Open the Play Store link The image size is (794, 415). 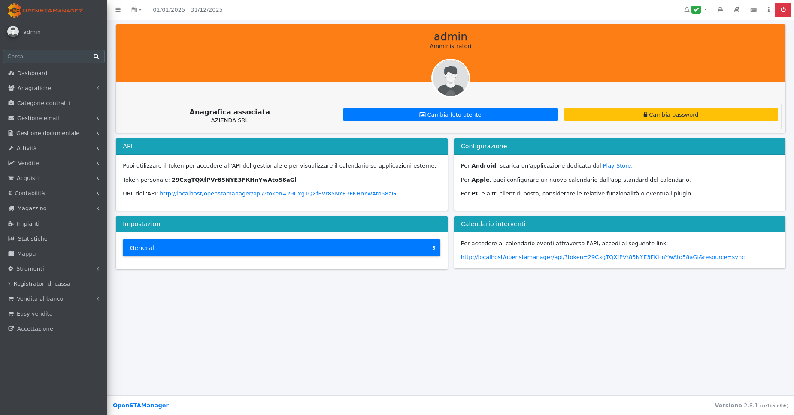point(617,165)
